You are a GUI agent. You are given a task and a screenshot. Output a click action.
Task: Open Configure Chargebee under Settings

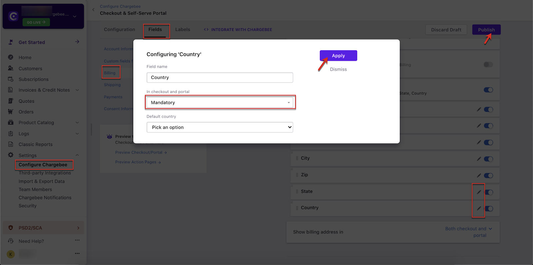pyautogui.click(x=43, y=165)
